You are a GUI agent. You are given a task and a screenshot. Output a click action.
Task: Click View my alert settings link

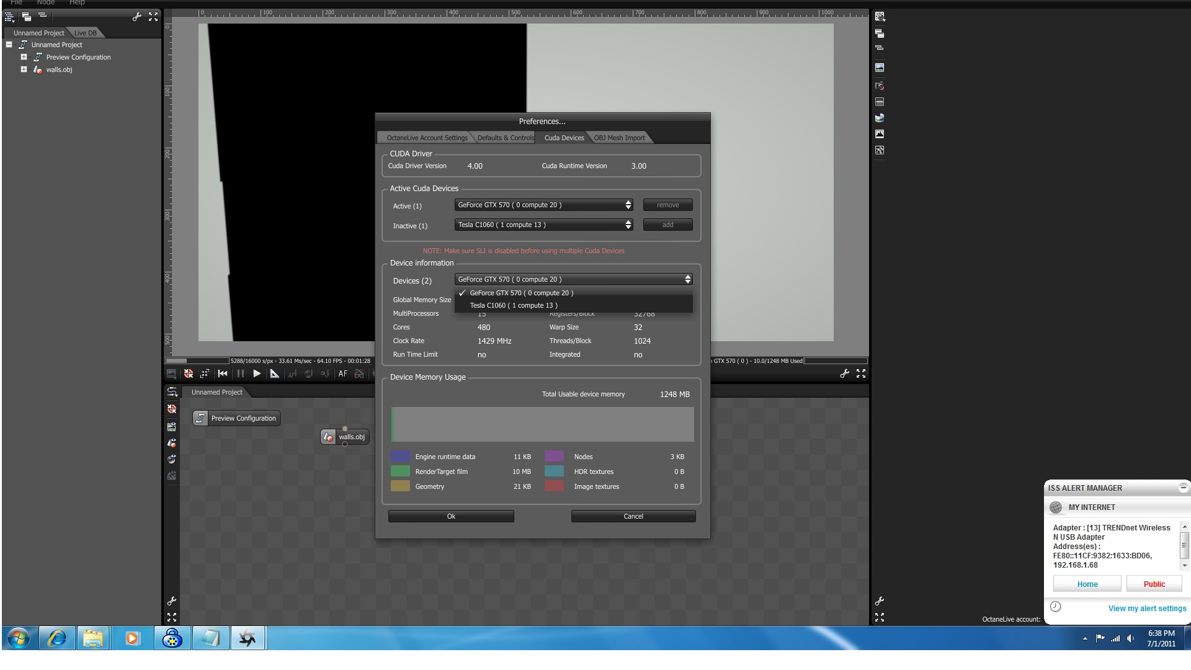[1147, 609]
